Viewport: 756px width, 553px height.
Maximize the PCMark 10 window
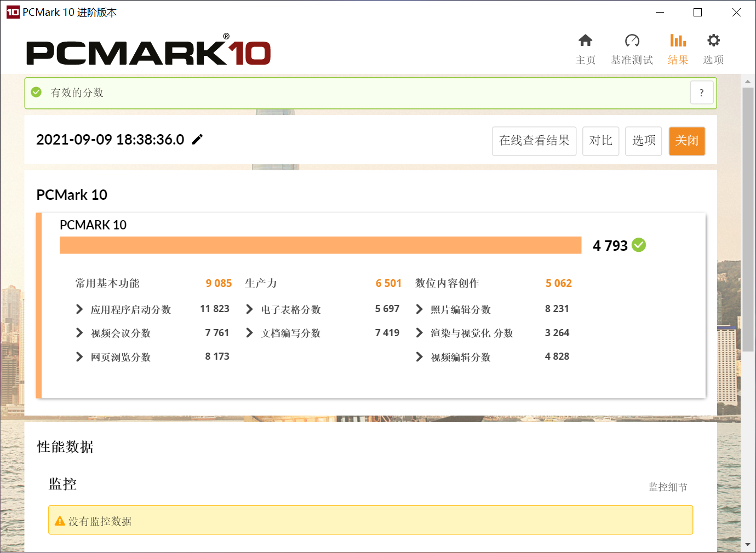698,12
